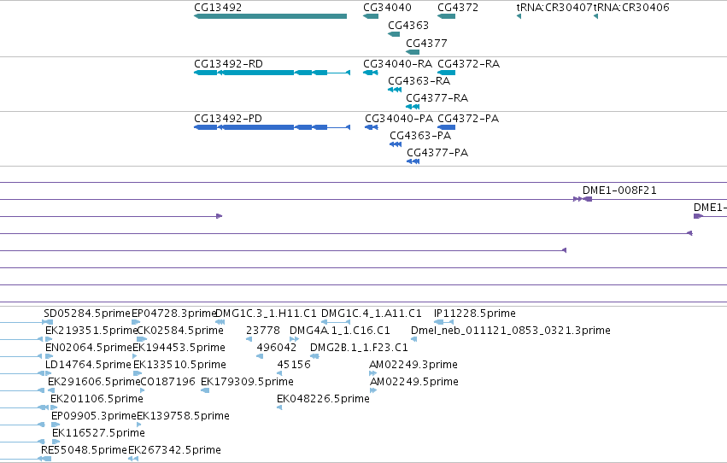Image resolution: width=727 pixels, height=463 pixels.
Task: Click the RE55048.5prime EST label
Action: coord(84,451)
